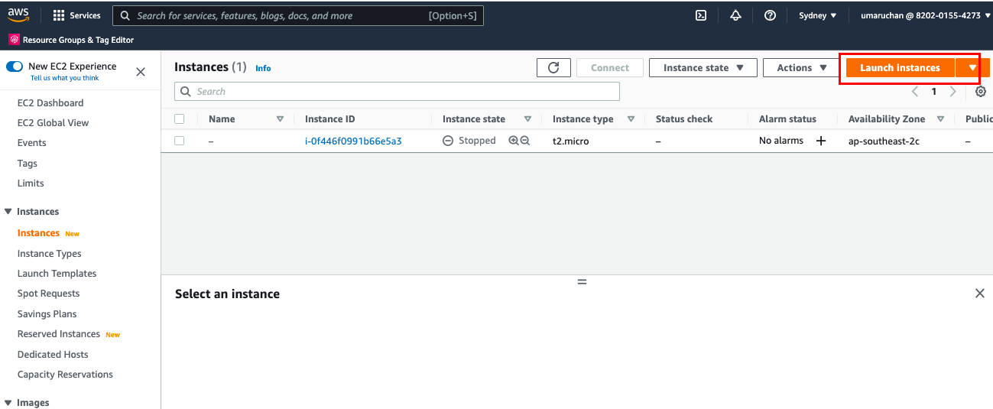Screen dimensions: 993x409
Task: Open Launch Templates page
Action: pos(57,274)
